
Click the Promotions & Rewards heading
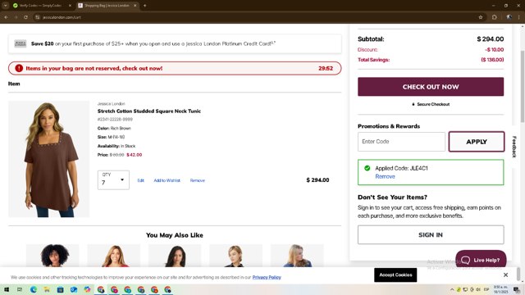pyautogui.click(x=389, y=126)
